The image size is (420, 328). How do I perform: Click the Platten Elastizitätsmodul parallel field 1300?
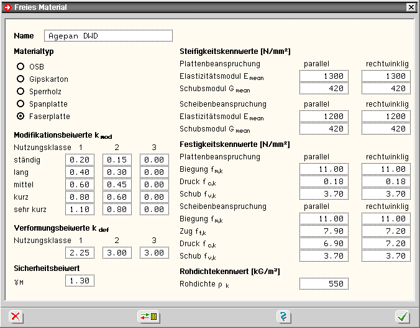(x=324, y=76)
